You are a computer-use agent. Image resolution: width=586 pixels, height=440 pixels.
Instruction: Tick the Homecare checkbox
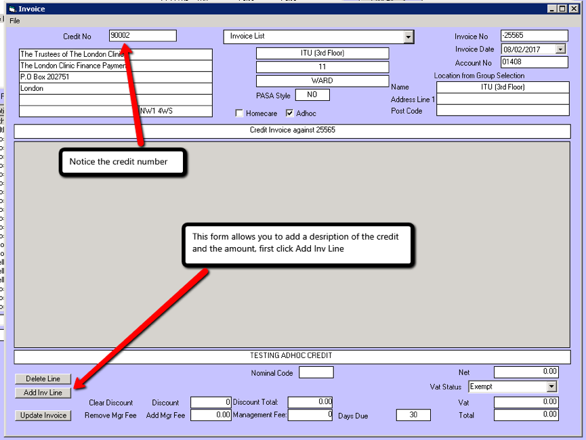tap(239, 114)
